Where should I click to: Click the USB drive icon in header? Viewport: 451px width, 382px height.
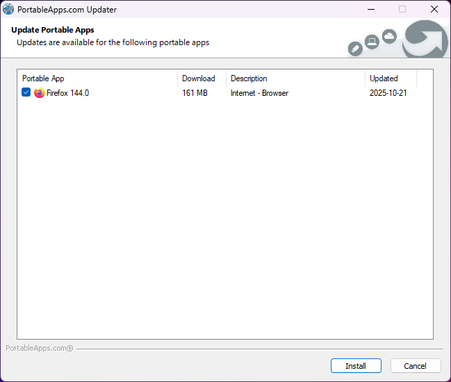coord(354,49)
